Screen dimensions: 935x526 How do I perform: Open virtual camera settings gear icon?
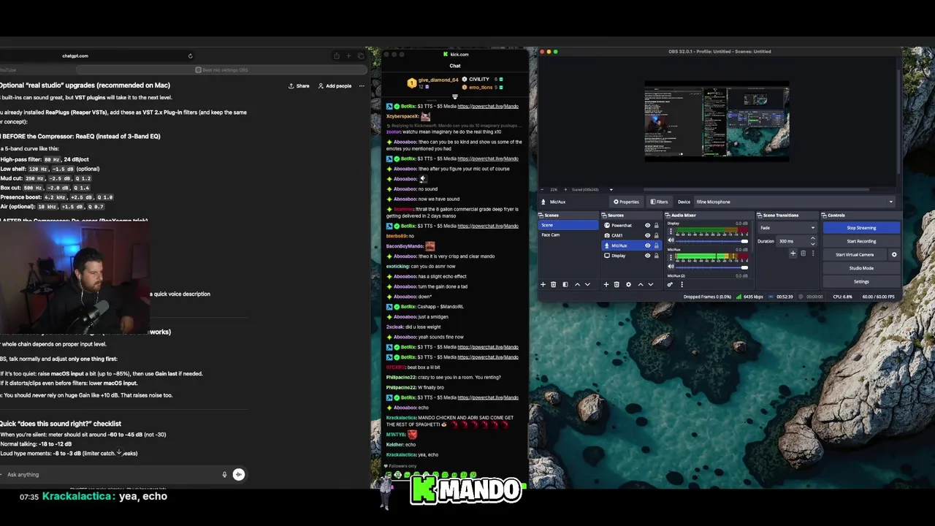894,254
